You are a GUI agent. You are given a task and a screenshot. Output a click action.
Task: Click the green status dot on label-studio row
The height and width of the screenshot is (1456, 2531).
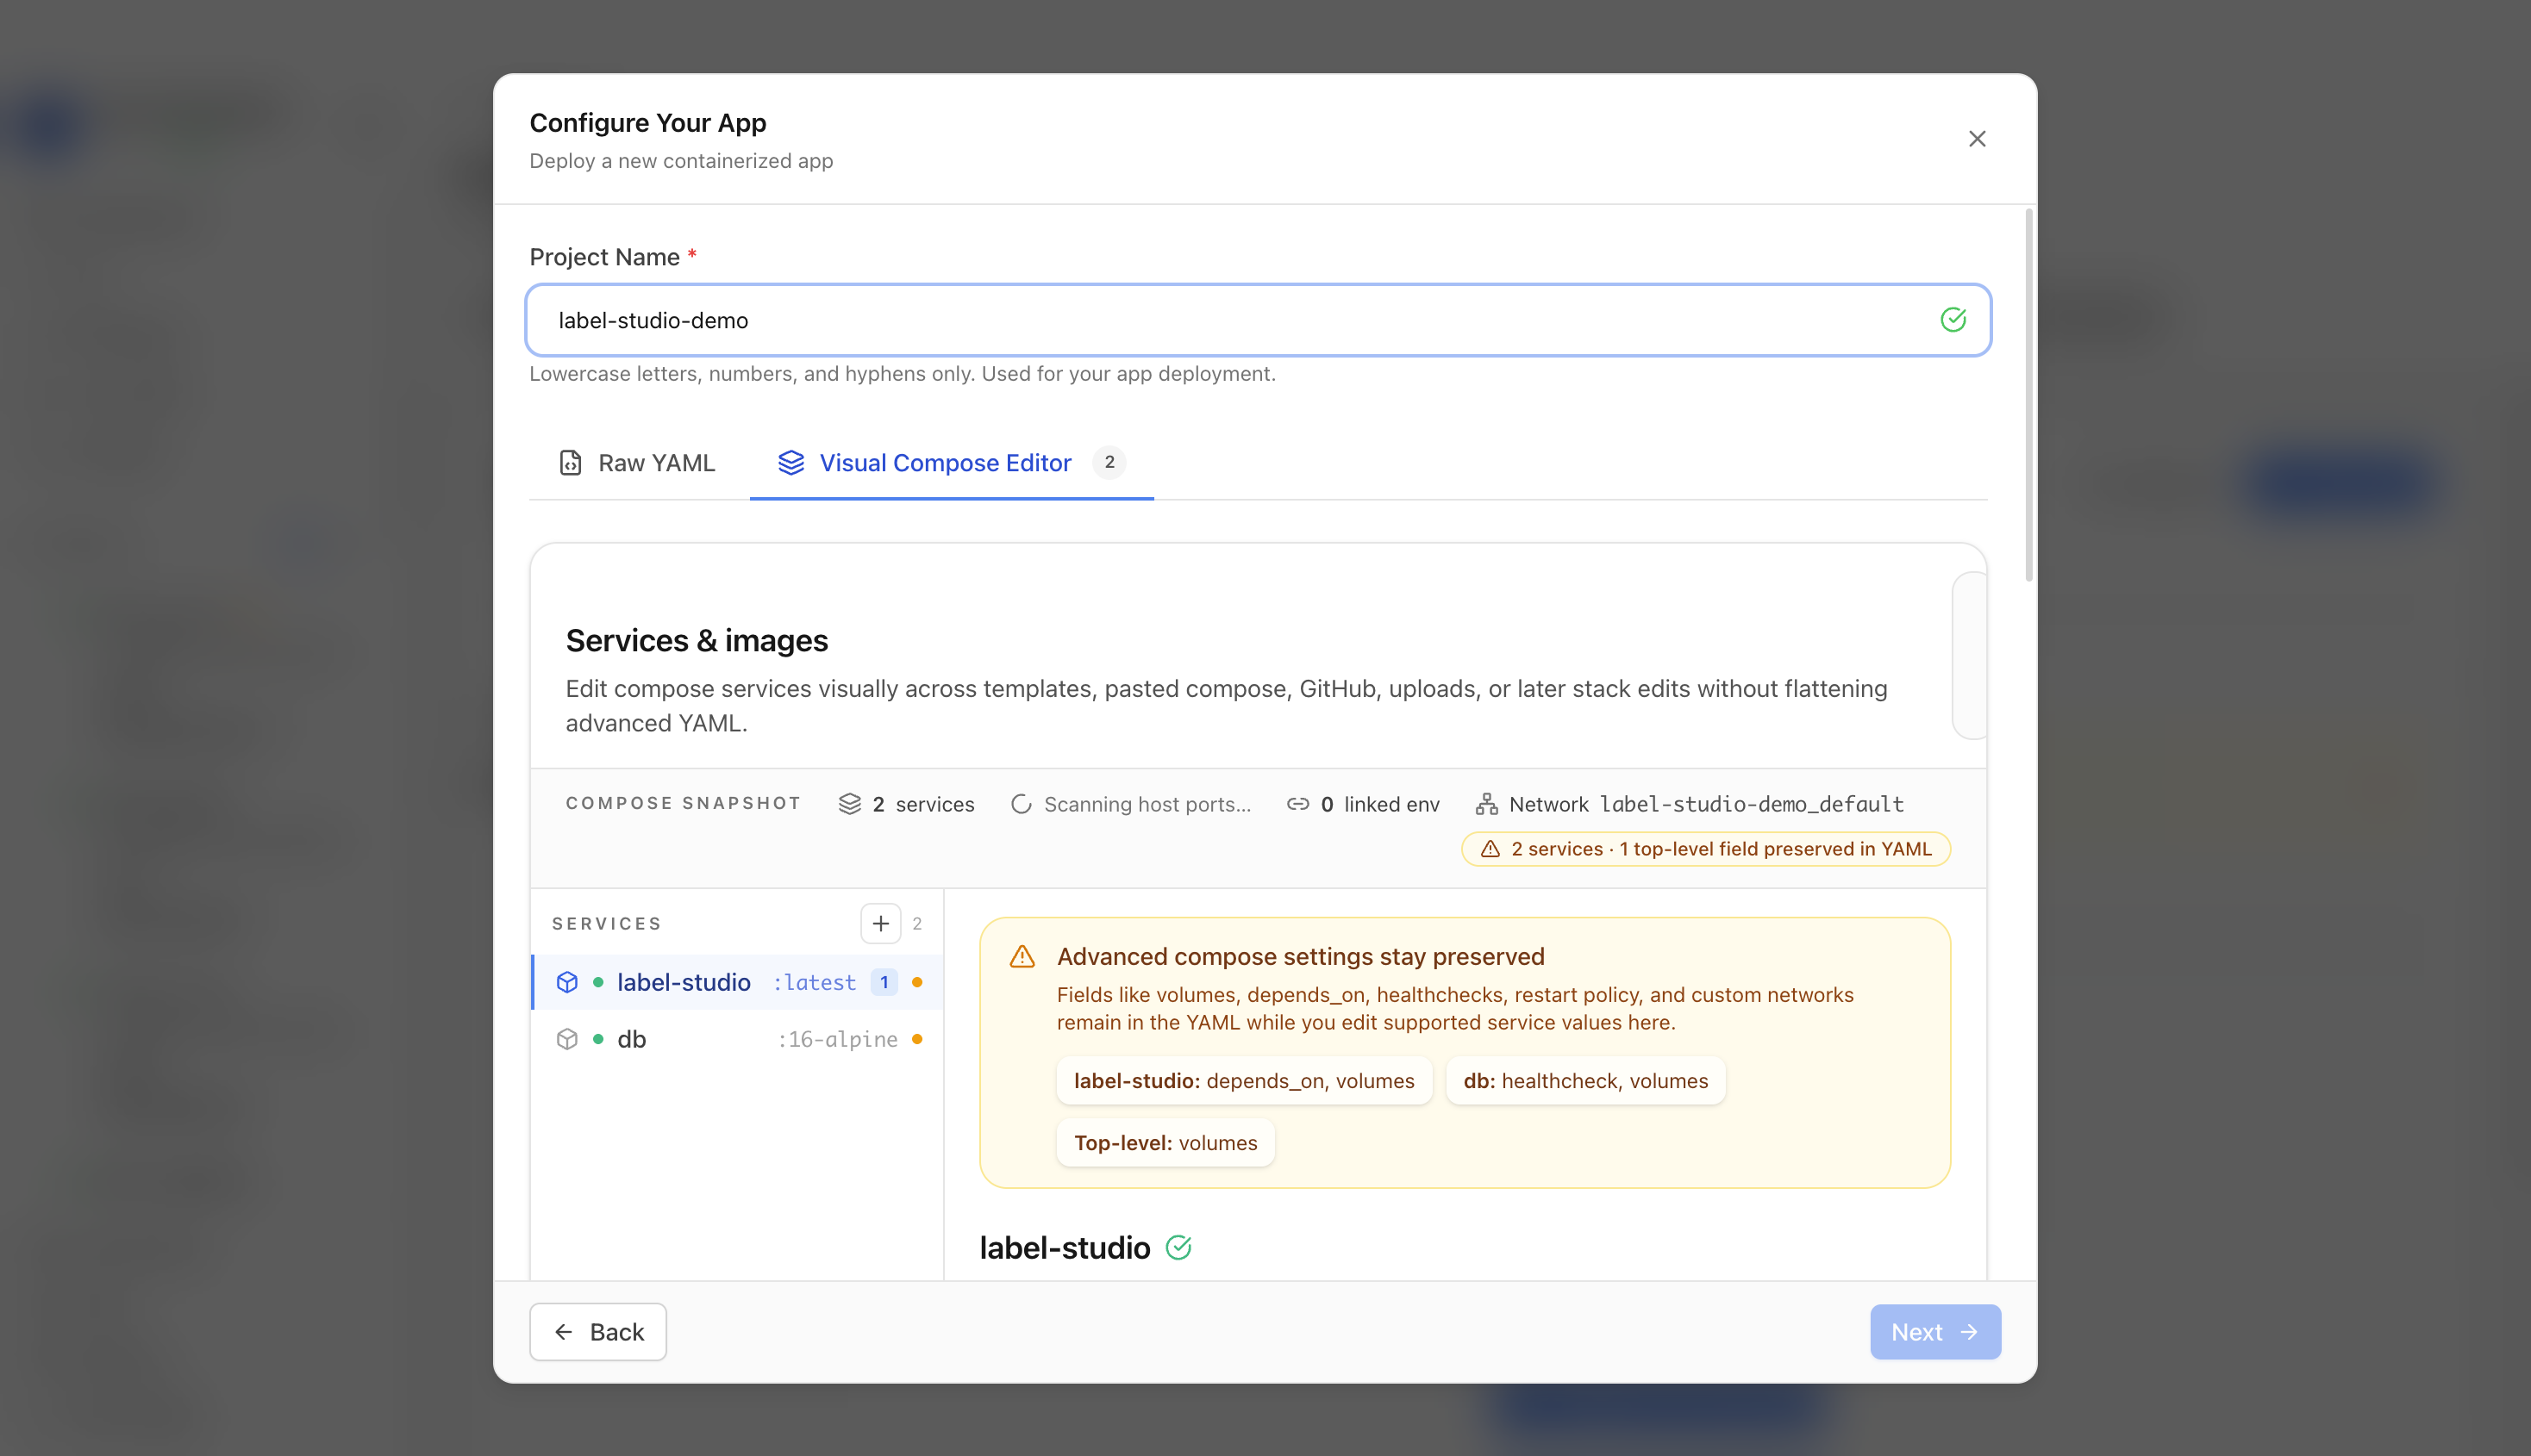598,982
